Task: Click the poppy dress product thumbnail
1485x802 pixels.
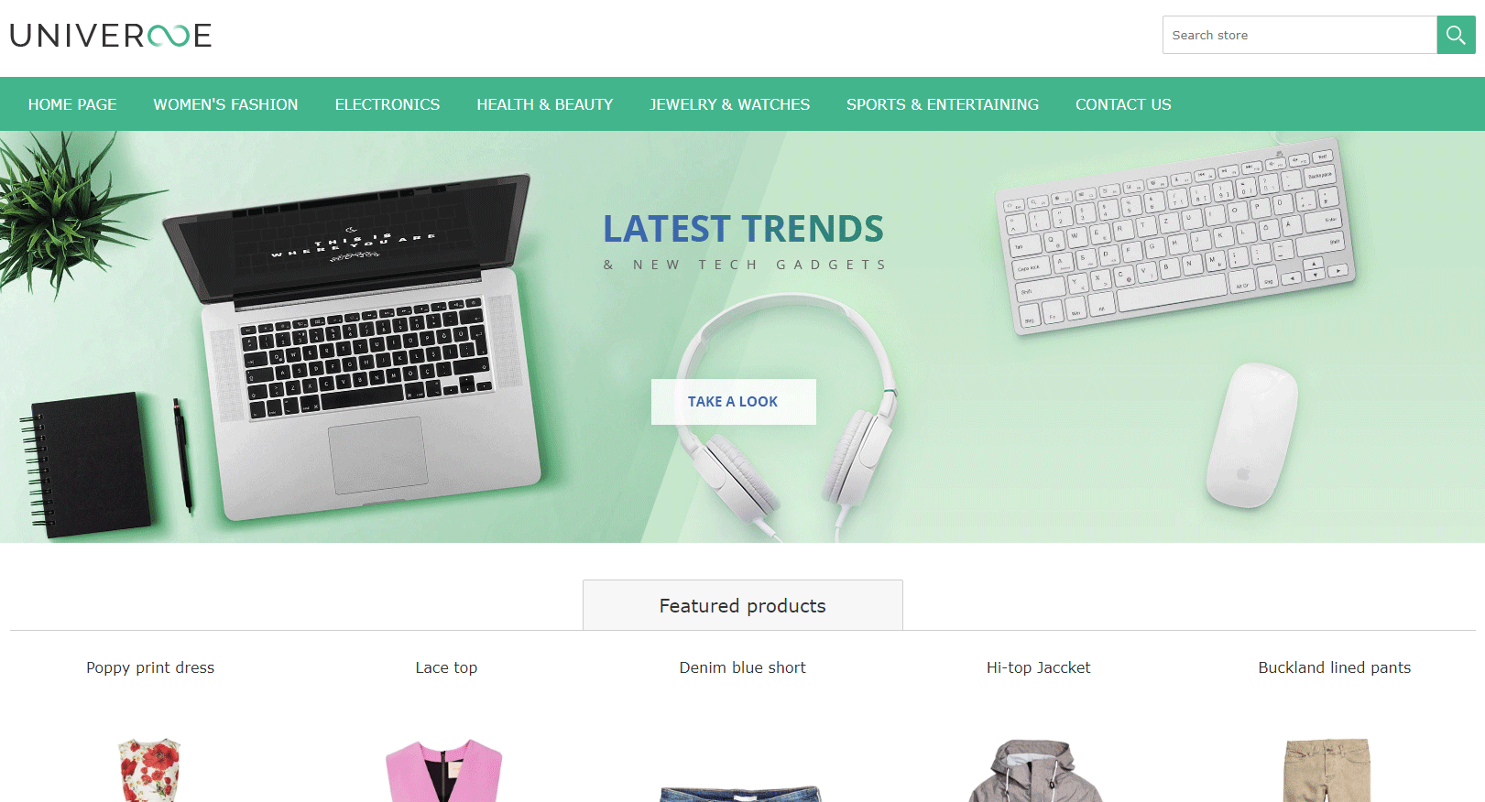Action: point(150,770)
